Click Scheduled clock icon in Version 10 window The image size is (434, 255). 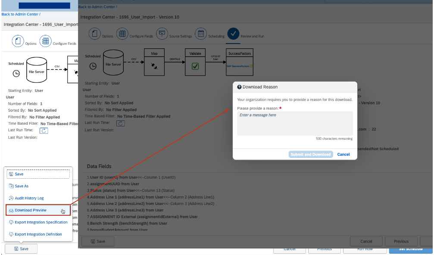93,66
